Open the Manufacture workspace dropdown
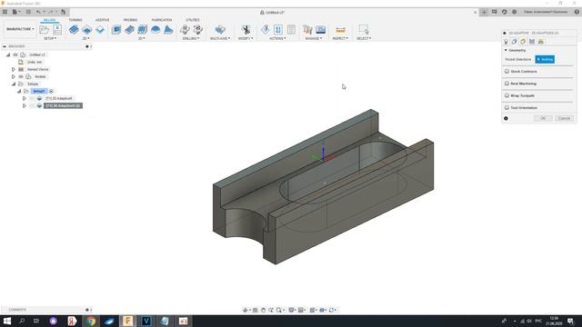The height and width of the screenshot is (327, 582). click(x=20, y=29)
